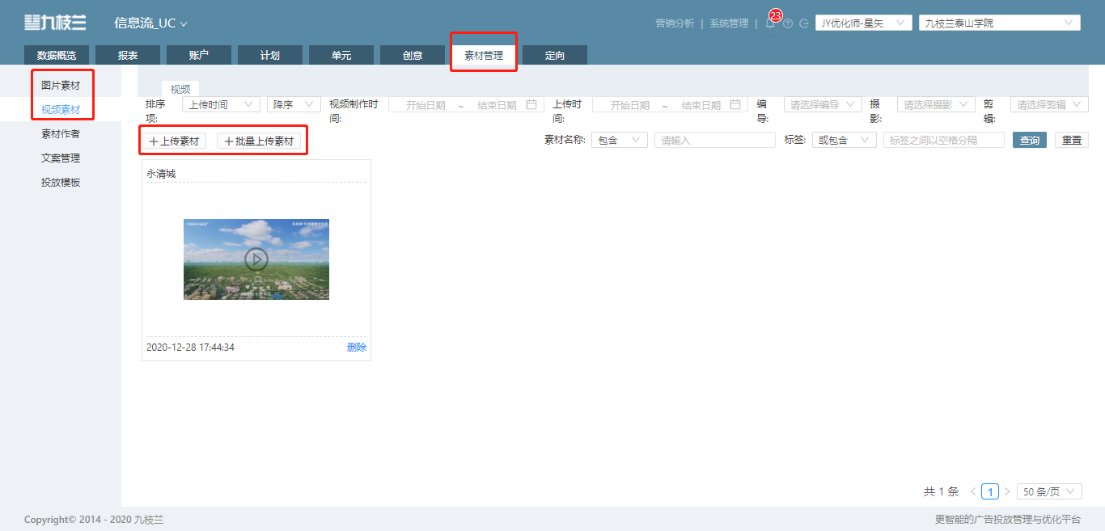Expand the 上传时间 sort field dropdown
The width and height of the screenshot is (1105, 531).
[221, 104]
